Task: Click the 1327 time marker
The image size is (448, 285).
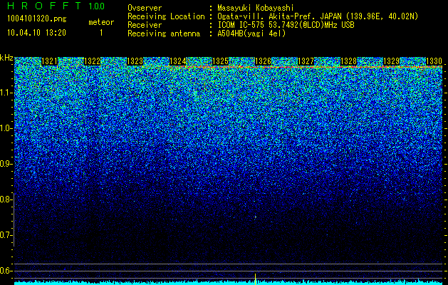Action: 306,61
